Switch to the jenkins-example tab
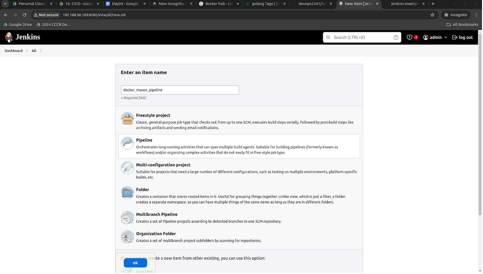The height and width of the screenshot is (274, 483). point(404,4)
